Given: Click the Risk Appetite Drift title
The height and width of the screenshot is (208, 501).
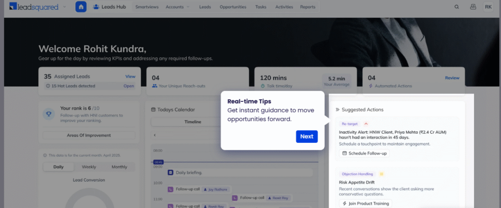Looking at the screenshot, I should [x=357, y=183].
